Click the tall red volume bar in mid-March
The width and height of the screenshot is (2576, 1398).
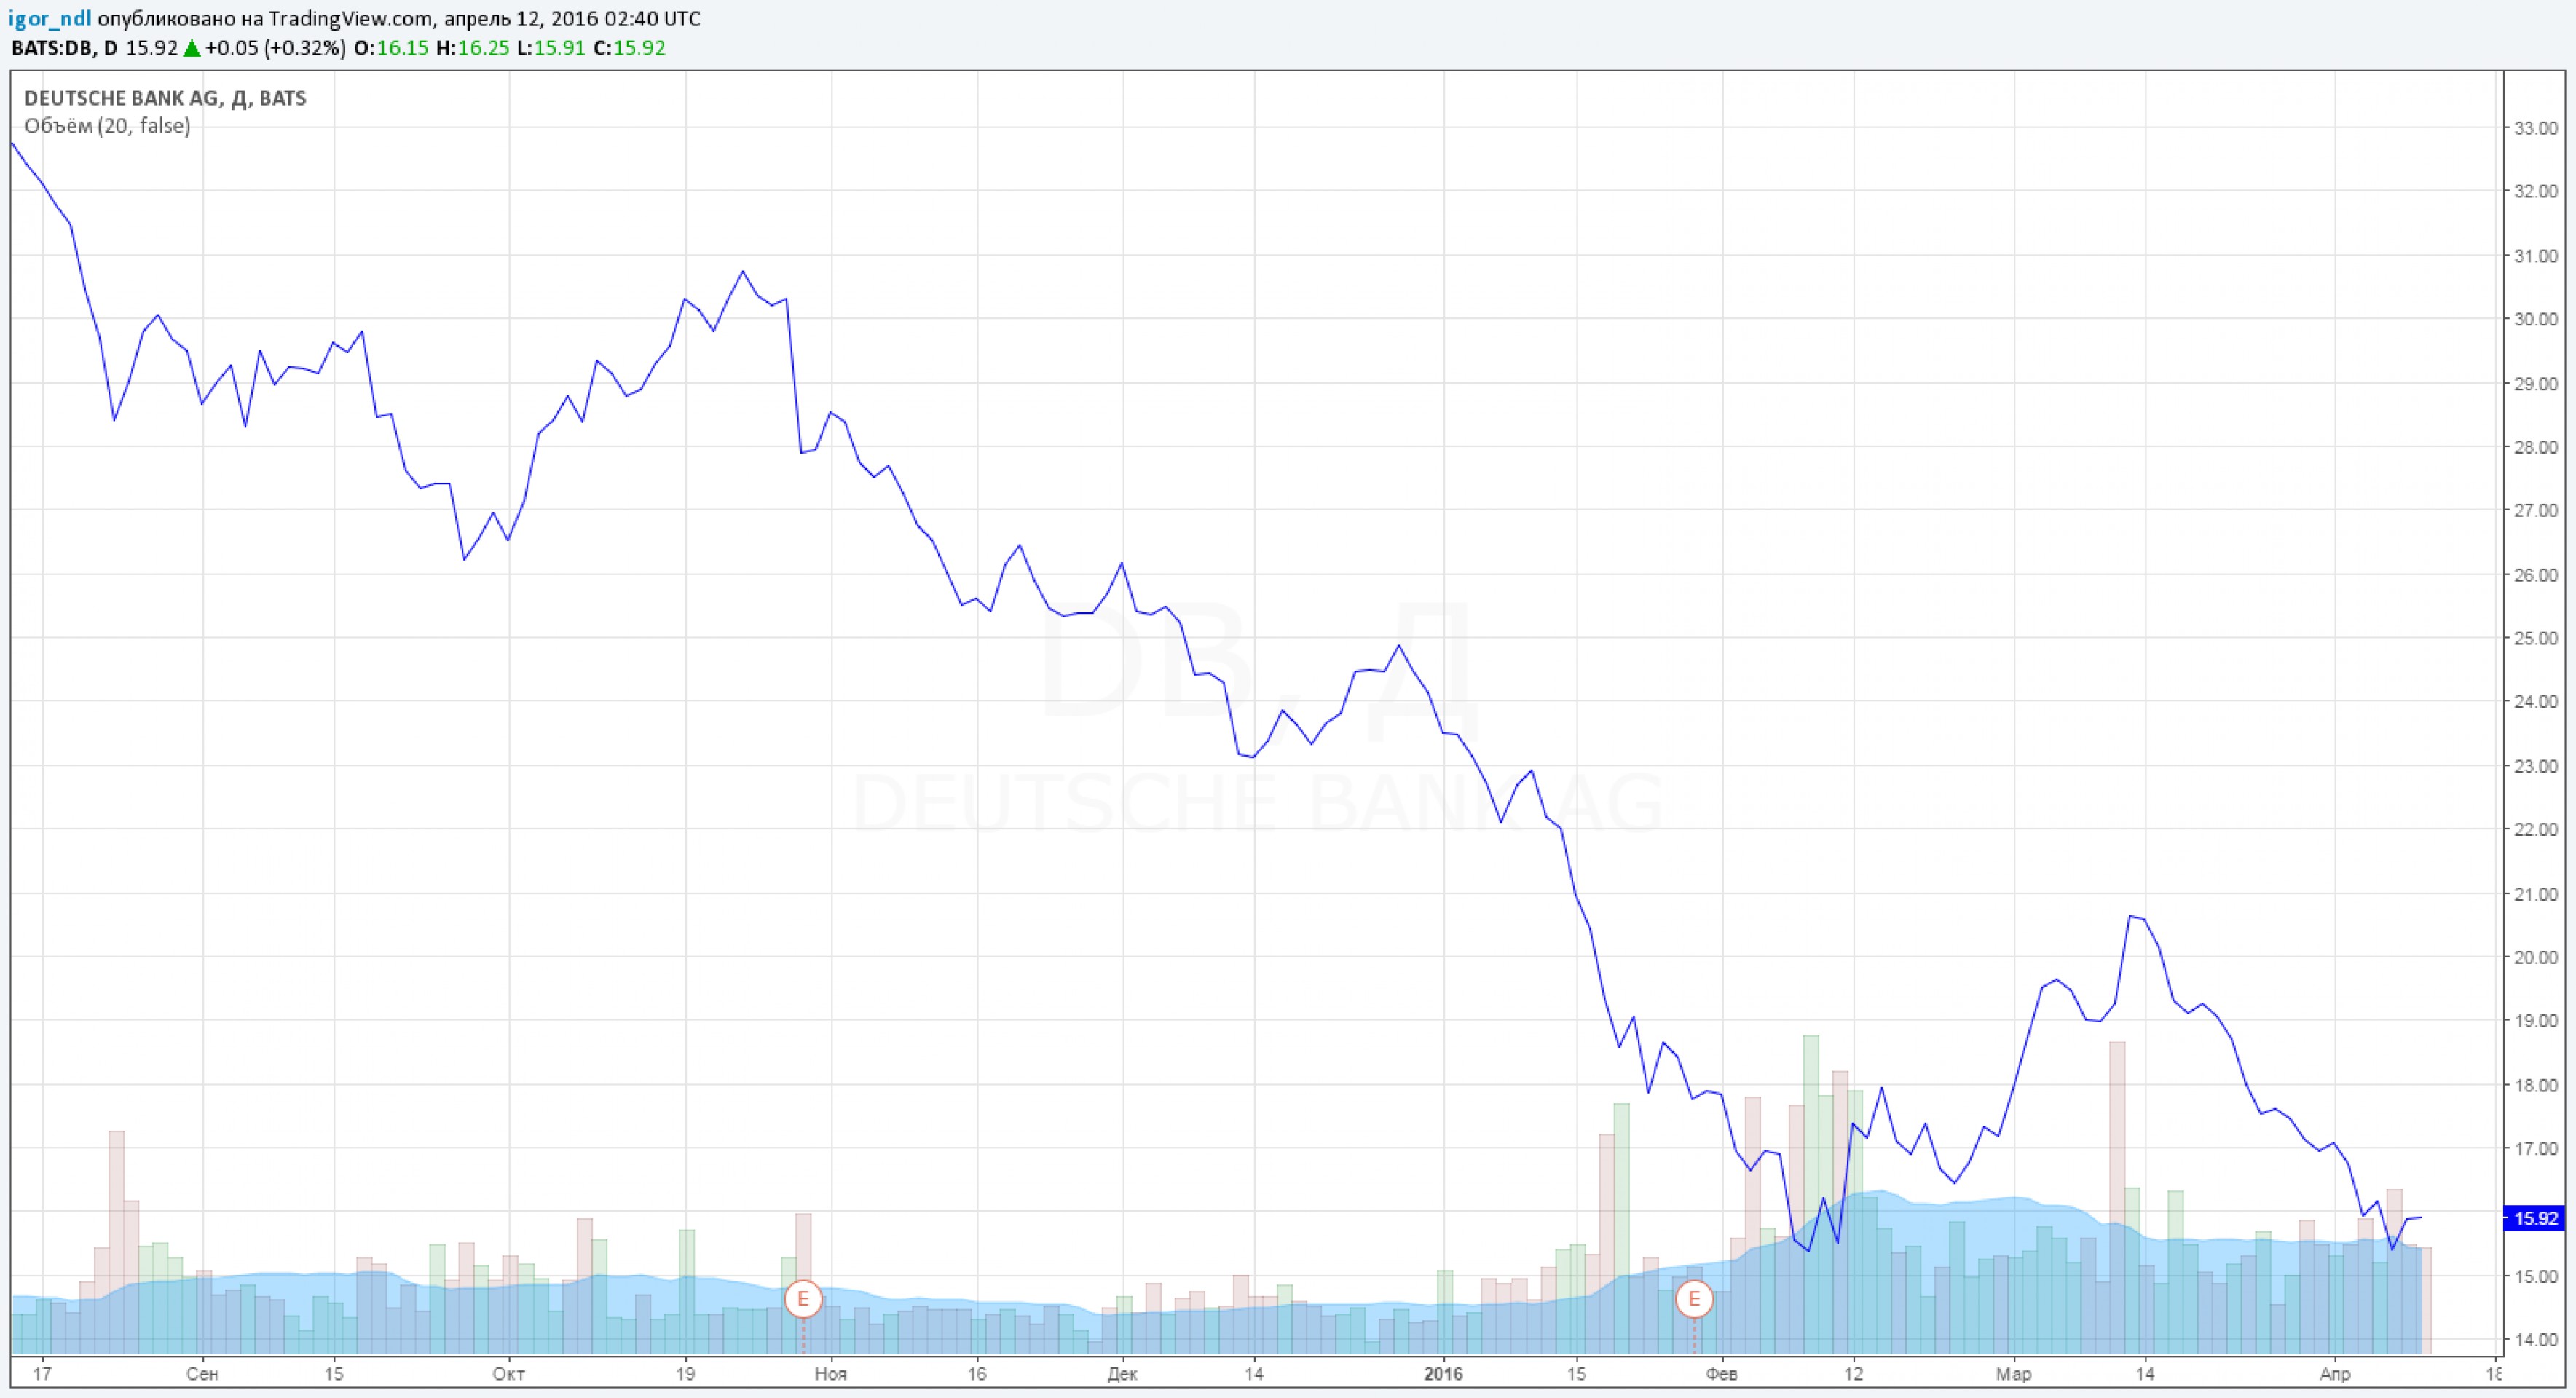(2117, 1150)
